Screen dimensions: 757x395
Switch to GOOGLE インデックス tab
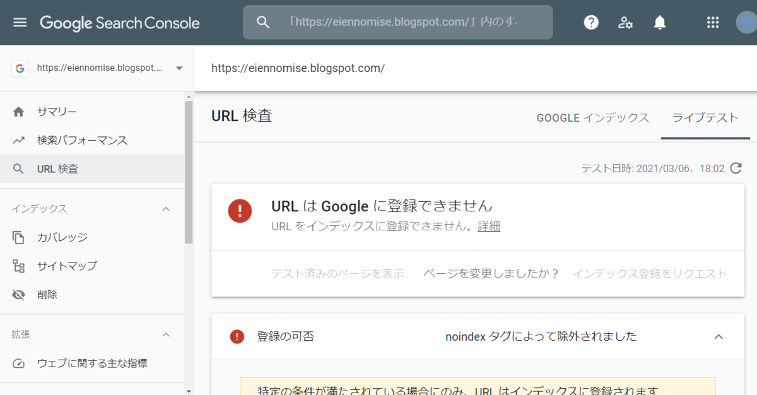(592, 118)
